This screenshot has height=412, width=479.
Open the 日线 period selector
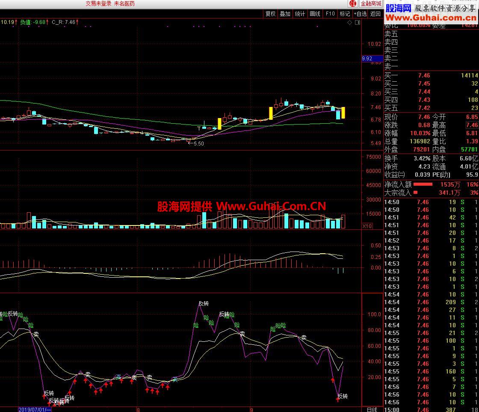coord(372,409)
